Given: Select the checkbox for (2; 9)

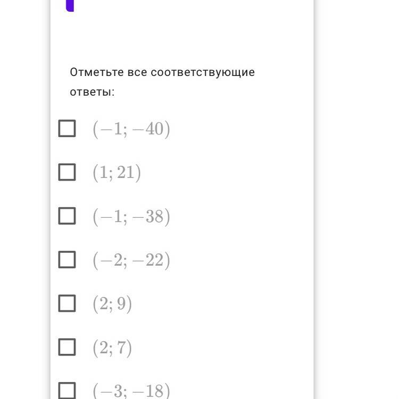Looking at the screenshot, I should pyautogui.click(x=67, y=303).
